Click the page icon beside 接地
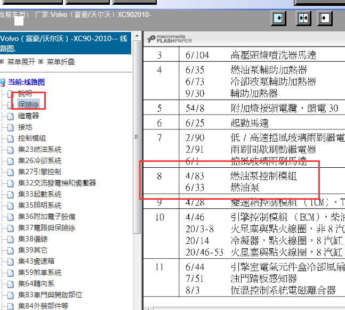Screen dimensions: 345x310 10,127
